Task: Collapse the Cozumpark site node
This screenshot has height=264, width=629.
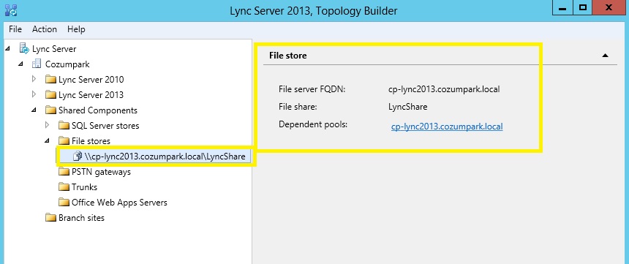Action: [21, 64]
